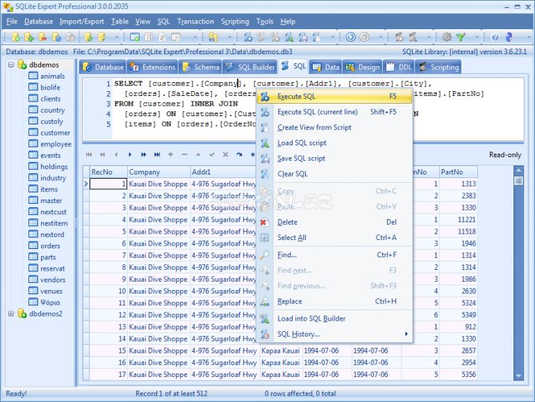Select the animals table in tree
This screenshot has width=535, height=402.
(x=53, y=77)
